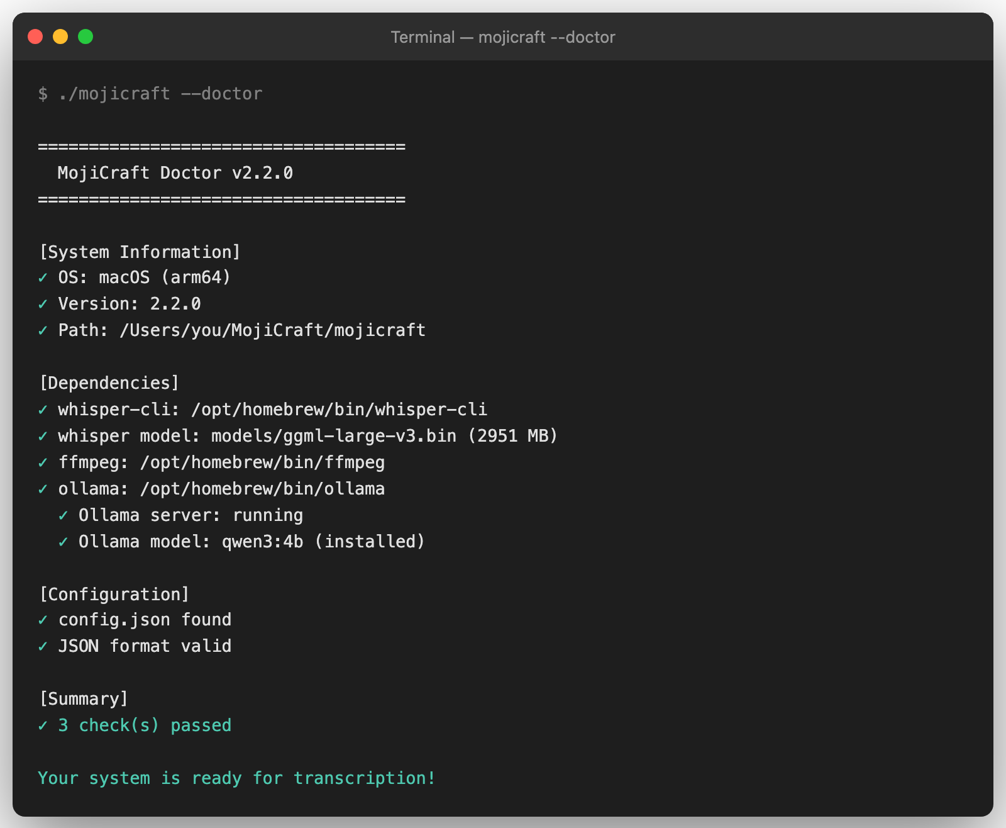Click the red close window button
This screenshot has height=828, width=1006.
[x=35, y=37]
